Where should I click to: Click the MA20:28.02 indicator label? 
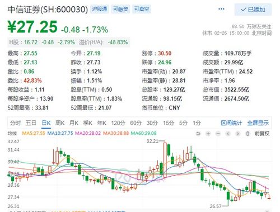coord(88,133)
